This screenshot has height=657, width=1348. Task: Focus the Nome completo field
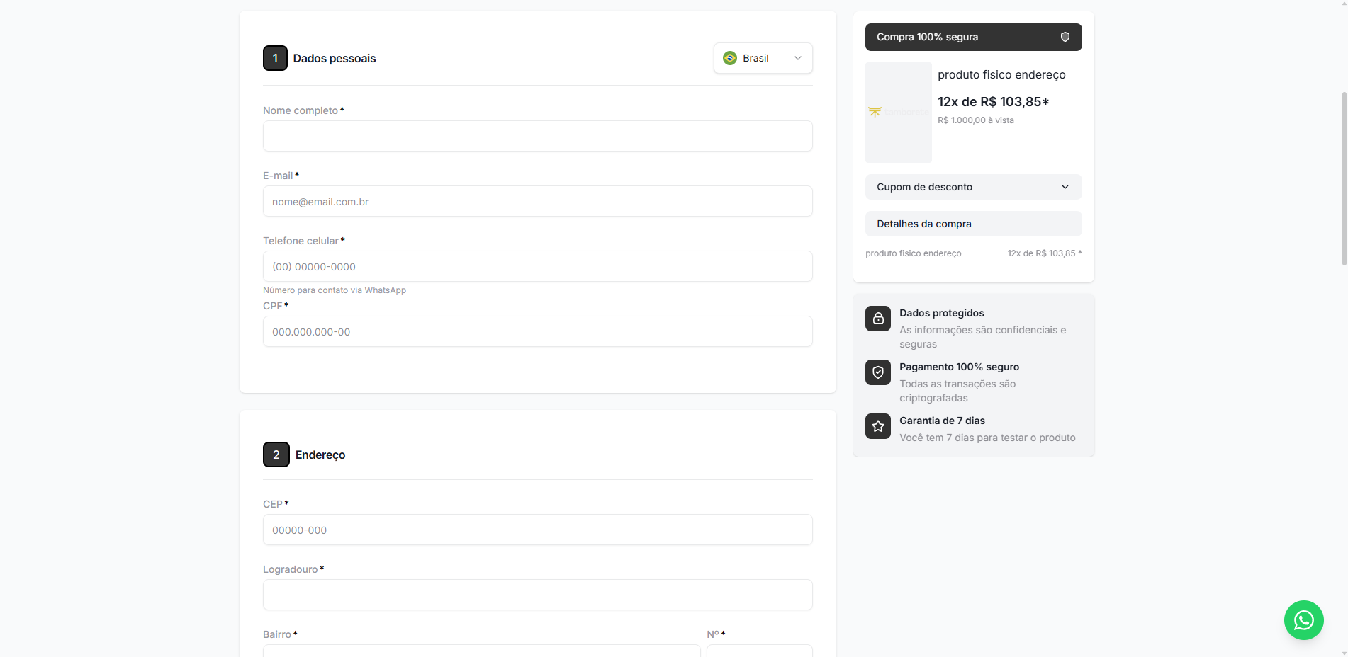pos(537,136)
